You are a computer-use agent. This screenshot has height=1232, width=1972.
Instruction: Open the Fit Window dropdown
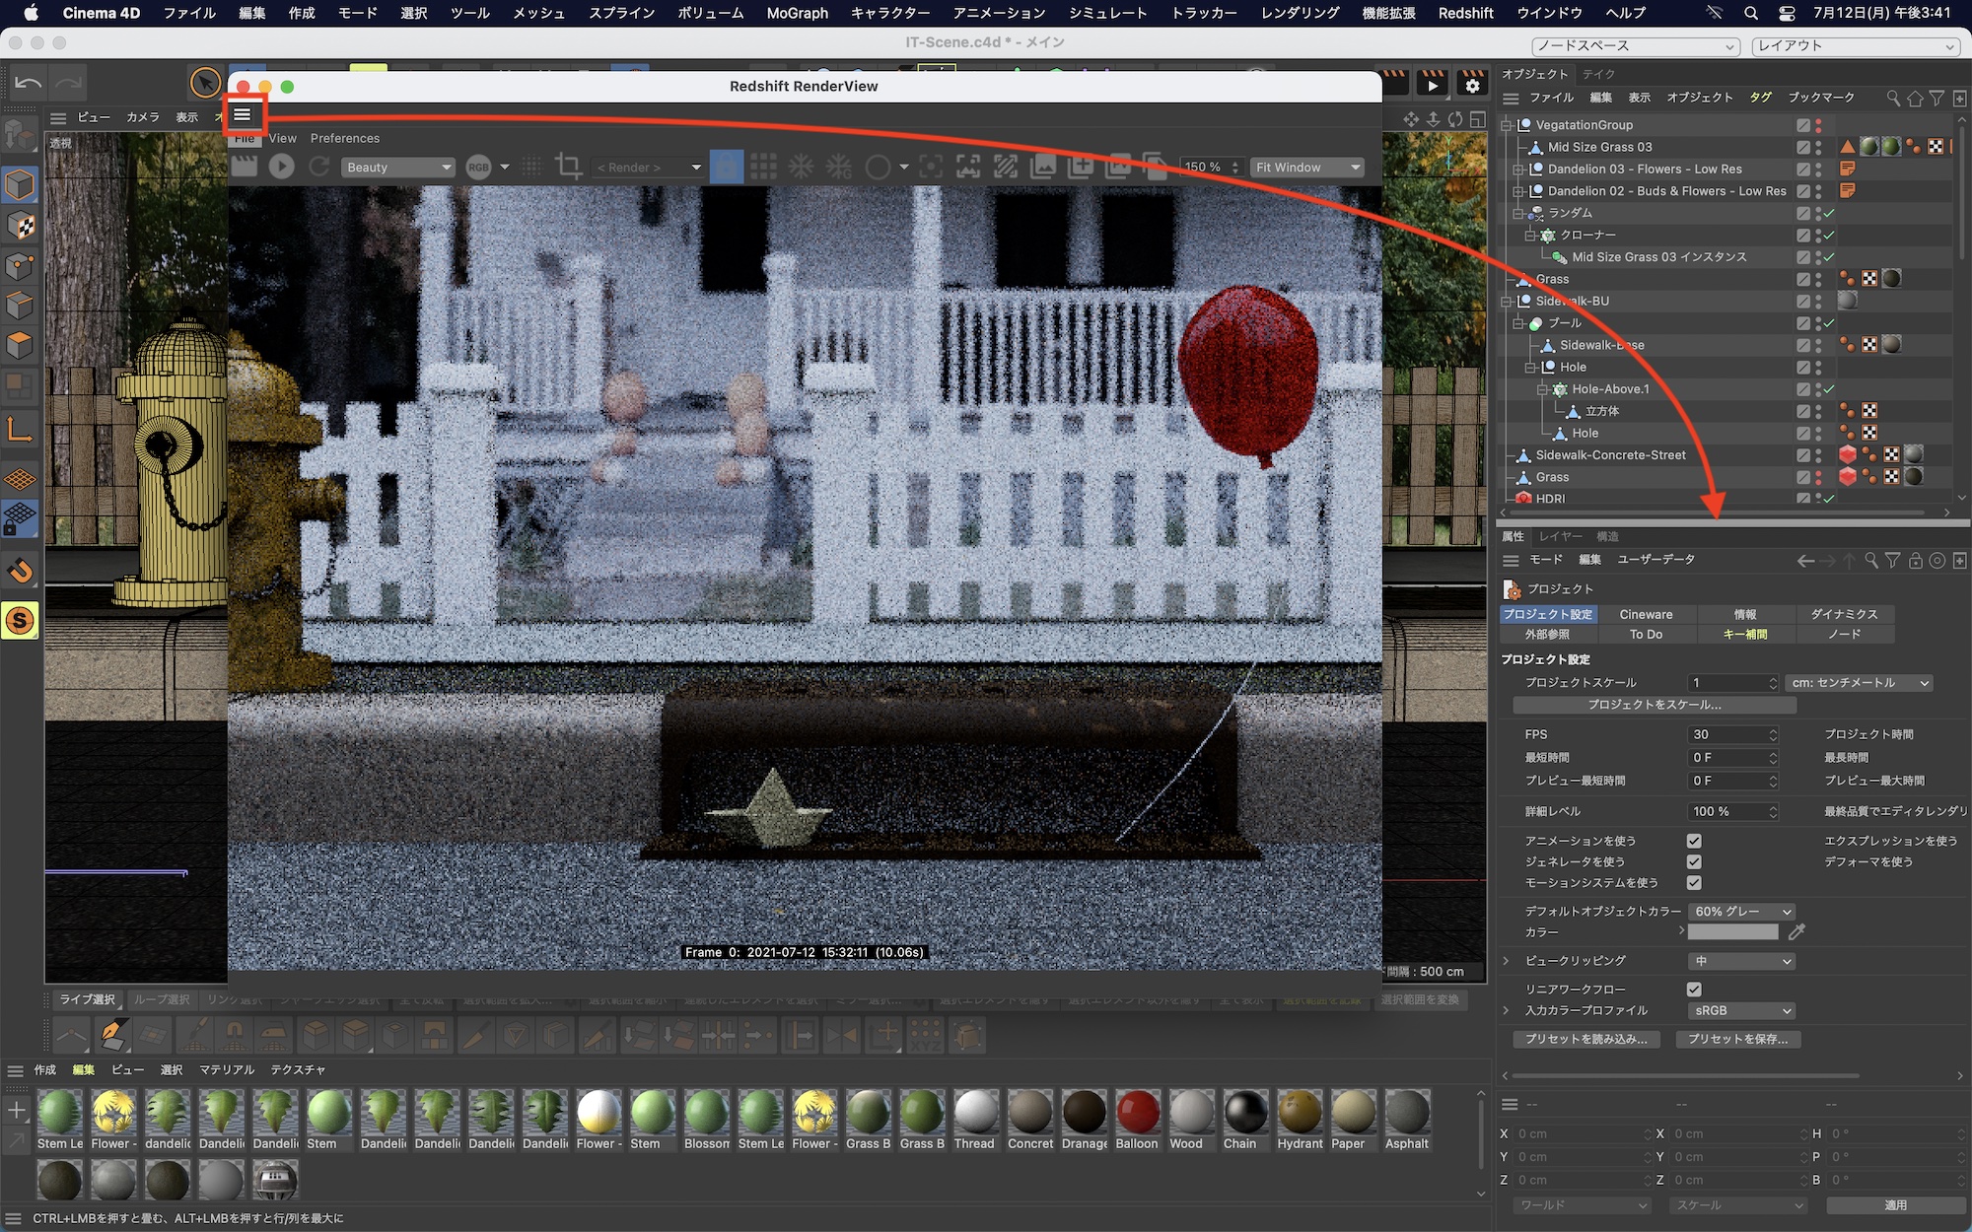(1307, 168)
